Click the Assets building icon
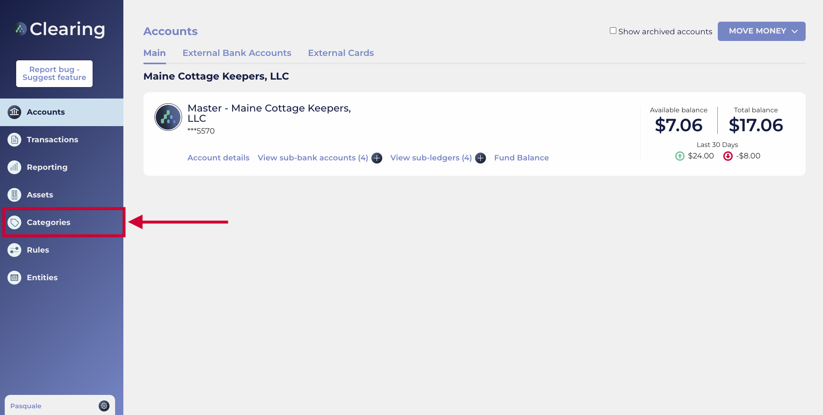 [x=15, y=195]
